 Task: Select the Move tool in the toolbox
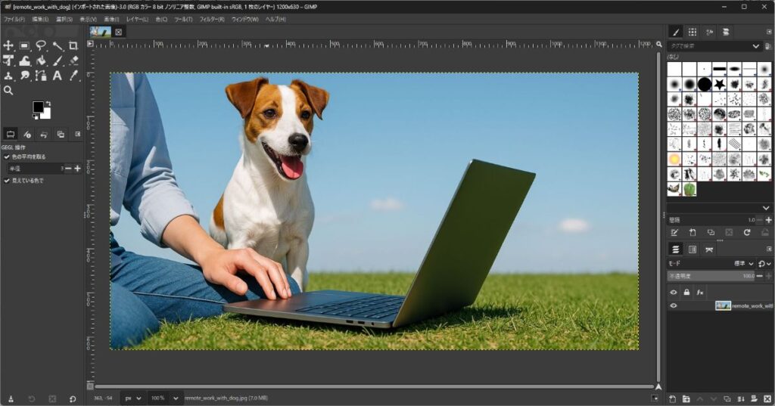pos(8,46)
